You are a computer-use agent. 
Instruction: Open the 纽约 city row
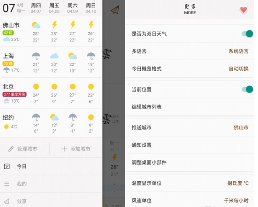51,123
